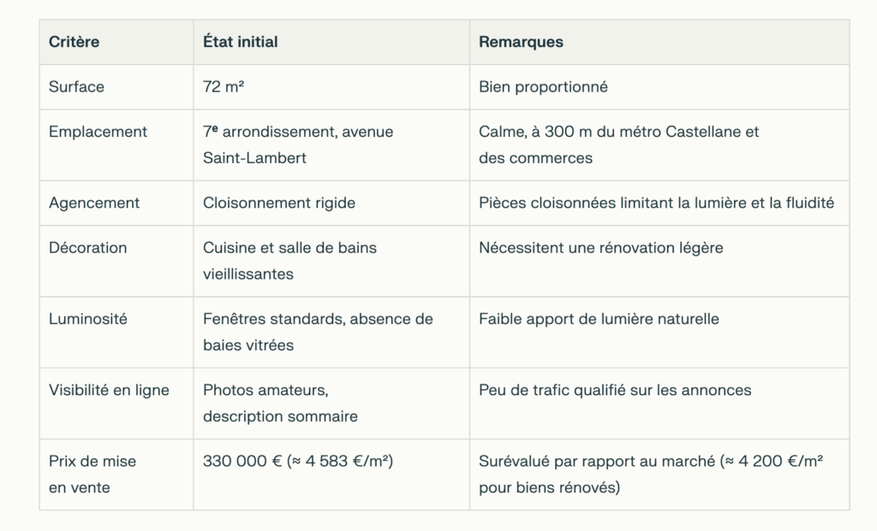Click the Visibilité en ligne label

tap(109, 390)
